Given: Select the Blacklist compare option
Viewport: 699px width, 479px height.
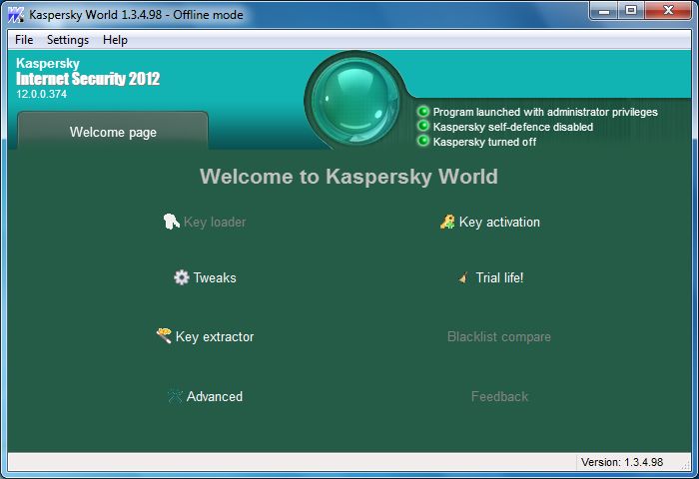Looking at the screenshot, I should click(x=498, y=336).
